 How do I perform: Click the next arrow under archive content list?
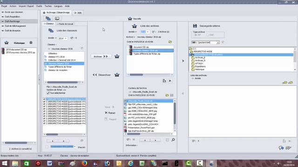pos(156,140)
